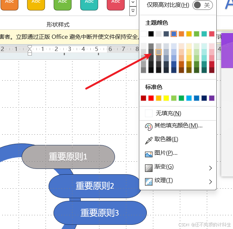Open 其他填充颜色 more fill colors dialog

pyautogui.click(x=178, y=126)
